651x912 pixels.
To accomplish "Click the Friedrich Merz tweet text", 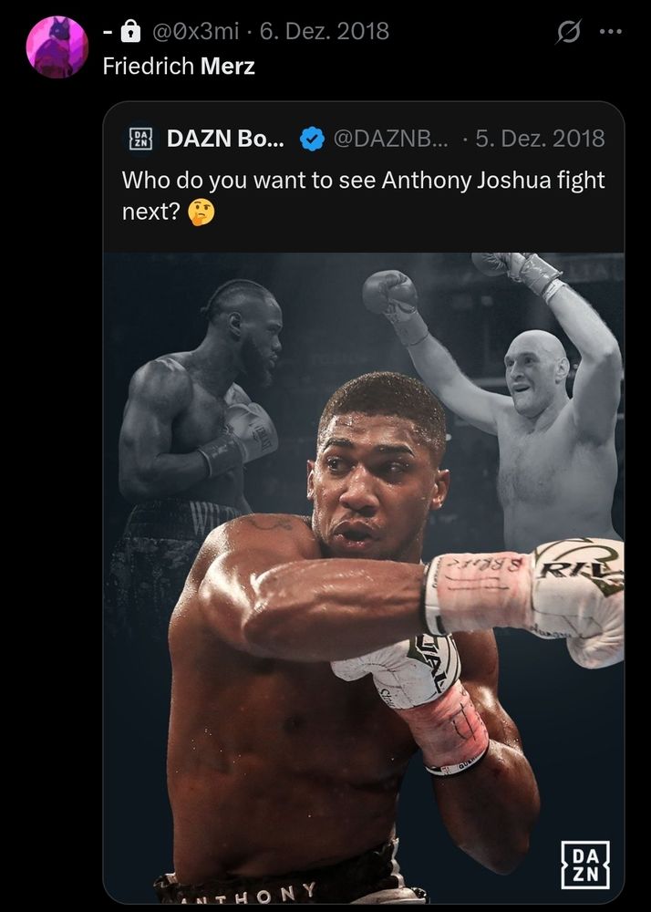I will 179,67.
